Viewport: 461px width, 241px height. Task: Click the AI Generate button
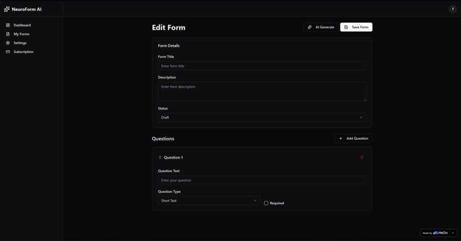coord(321,27)
